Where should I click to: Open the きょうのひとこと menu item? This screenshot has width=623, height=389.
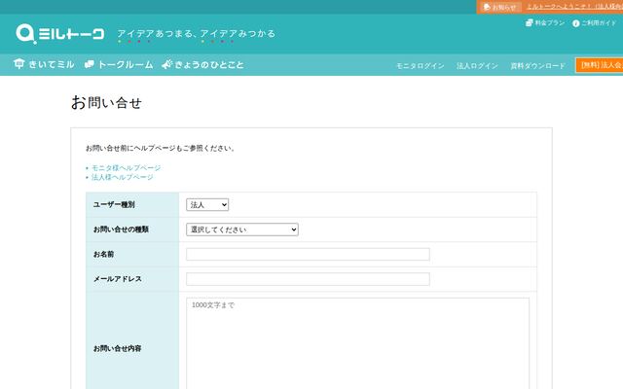(x=202, y=64)
